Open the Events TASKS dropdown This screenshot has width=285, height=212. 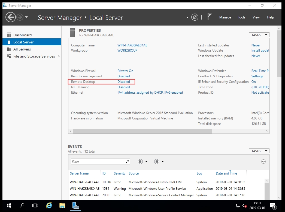[259, 151]
